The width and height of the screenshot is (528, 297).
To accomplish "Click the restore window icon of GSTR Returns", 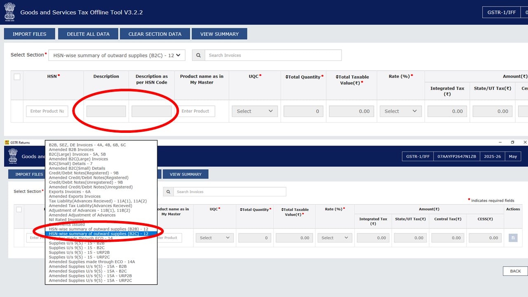I will click(512, 142).
